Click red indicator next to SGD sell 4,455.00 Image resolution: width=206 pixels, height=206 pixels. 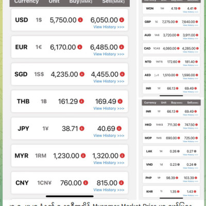pyautogui.click(x=122, y=74)
